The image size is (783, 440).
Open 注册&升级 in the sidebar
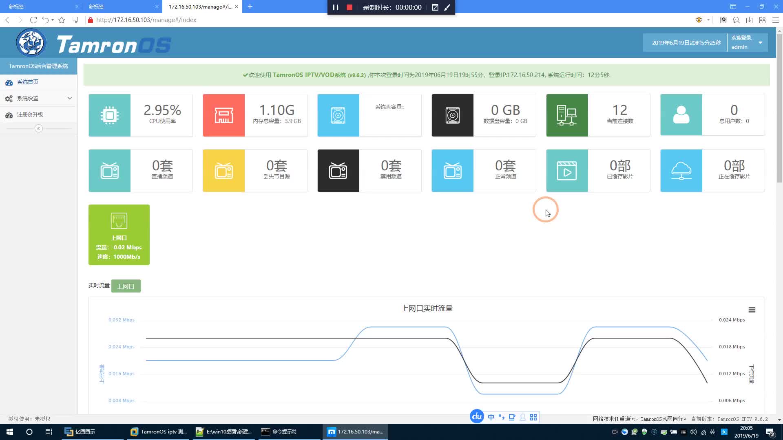pos(38,114)
